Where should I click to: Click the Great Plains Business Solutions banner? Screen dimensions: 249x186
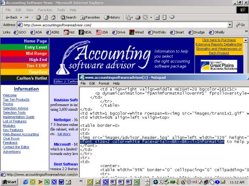tap(219, 66)
